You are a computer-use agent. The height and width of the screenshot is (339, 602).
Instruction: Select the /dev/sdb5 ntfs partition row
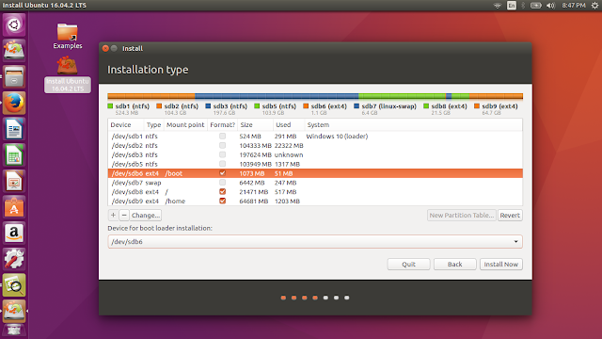tap(315, 164)
